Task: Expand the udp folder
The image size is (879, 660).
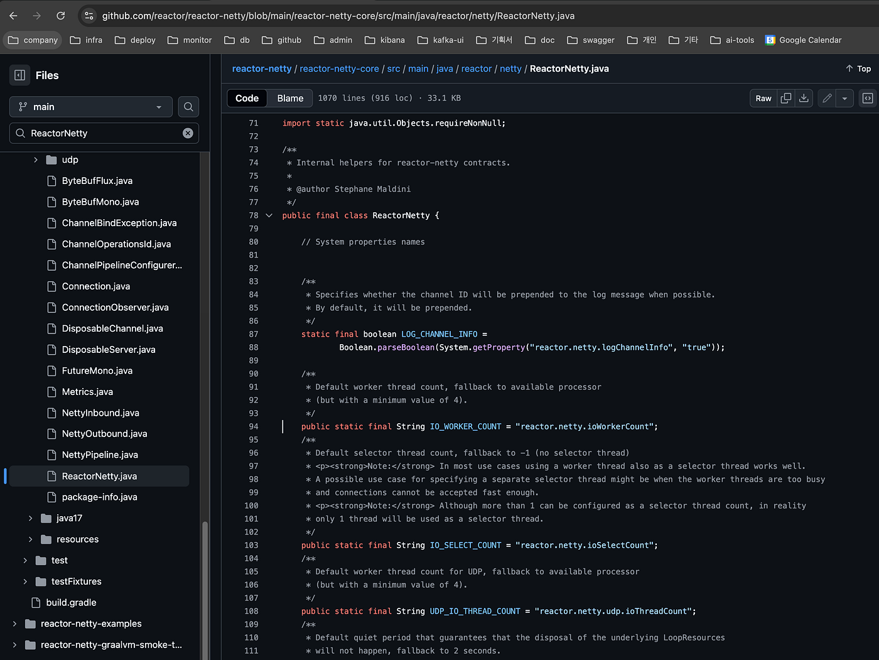Action: (x=36, y=160)
